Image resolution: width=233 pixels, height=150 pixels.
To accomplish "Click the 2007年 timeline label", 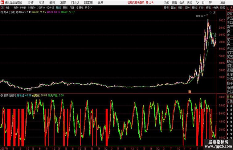I will coord(4,148).
